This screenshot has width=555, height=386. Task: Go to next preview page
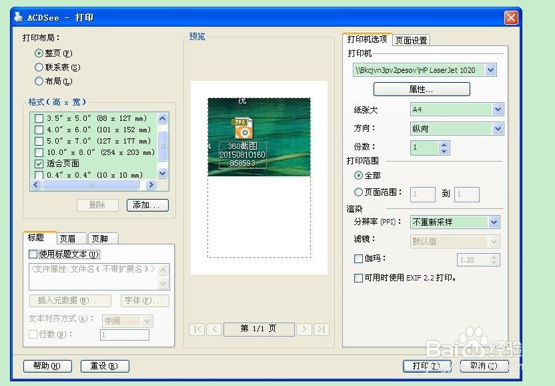point(304,329)
